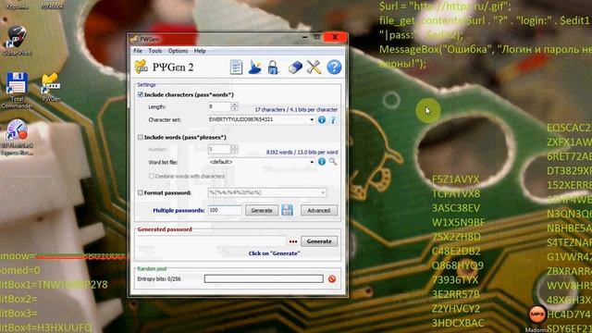
Task: Open the File menu
Action: (138, 51)
